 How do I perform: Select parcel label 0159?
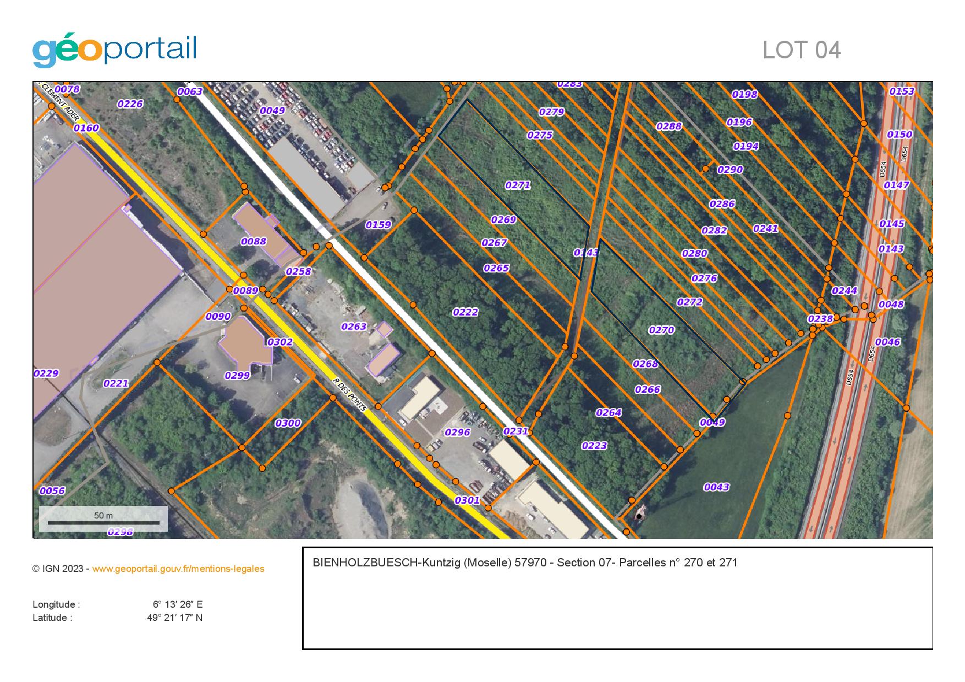[x=379, y=224]
